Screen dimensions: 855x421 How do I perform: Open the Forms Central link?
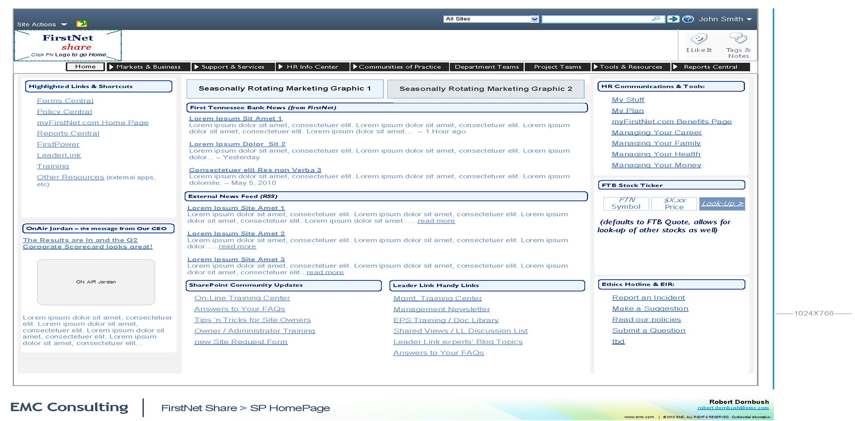pyautogui.click(x=65, y=101)
